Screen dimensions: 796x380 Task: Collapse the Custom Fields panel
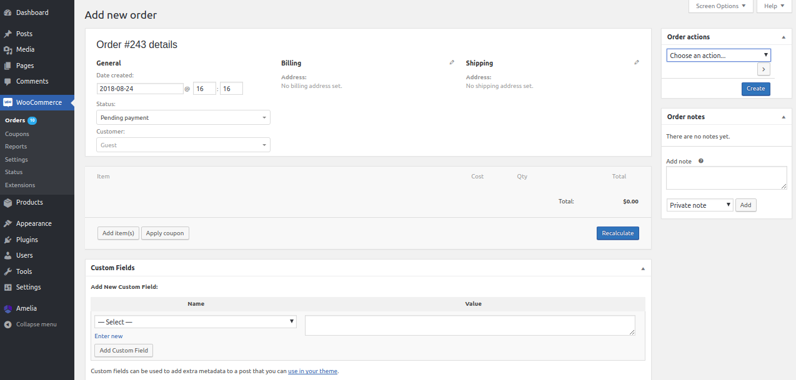[x=642, y=268]
